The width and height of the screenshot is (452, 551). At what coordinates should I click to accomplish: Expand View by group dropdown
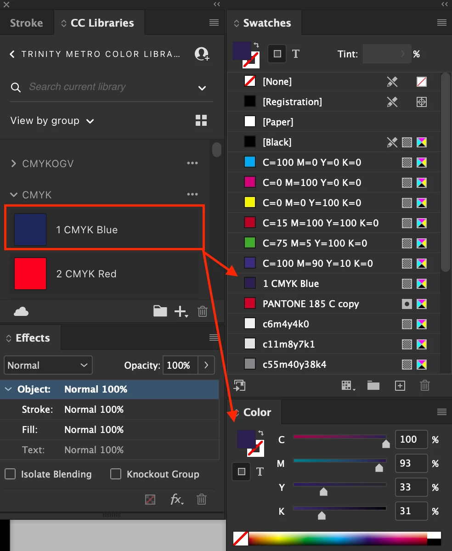[x=52, y=121]
